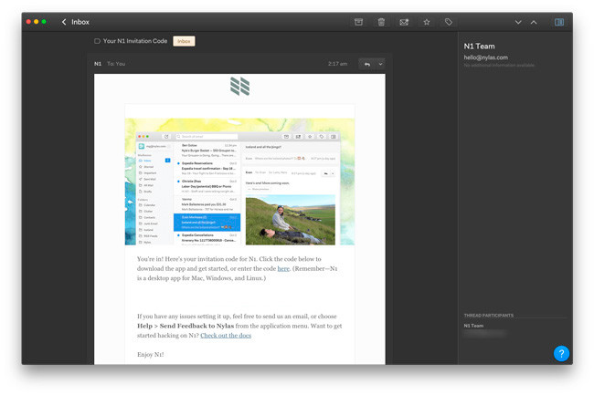Image resolution: width=594 pixels, height=395 pixels.
Task: Click 'To: You' recipient text
Action: [x=116, y=64]
